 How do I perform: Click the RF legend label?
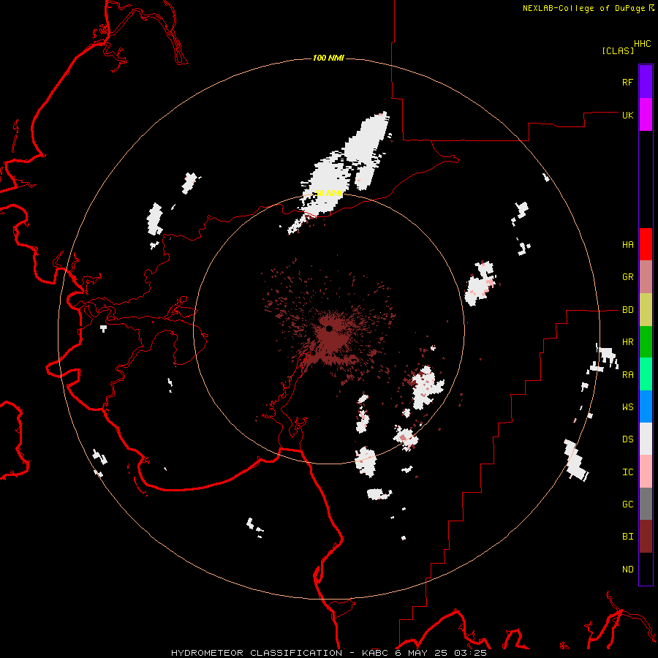click(x=627, y=82)
